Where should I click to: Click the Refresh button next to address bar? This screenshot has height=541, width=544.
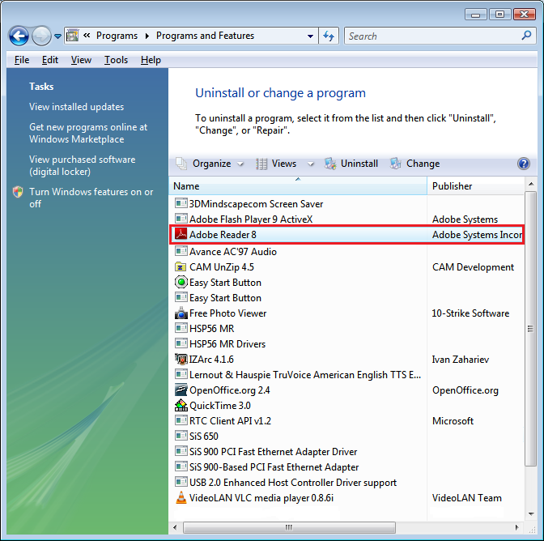[329, 36]
